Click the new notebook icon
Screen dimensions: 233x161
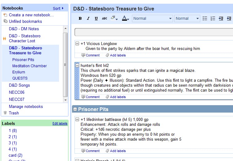[x=5, y=15]
